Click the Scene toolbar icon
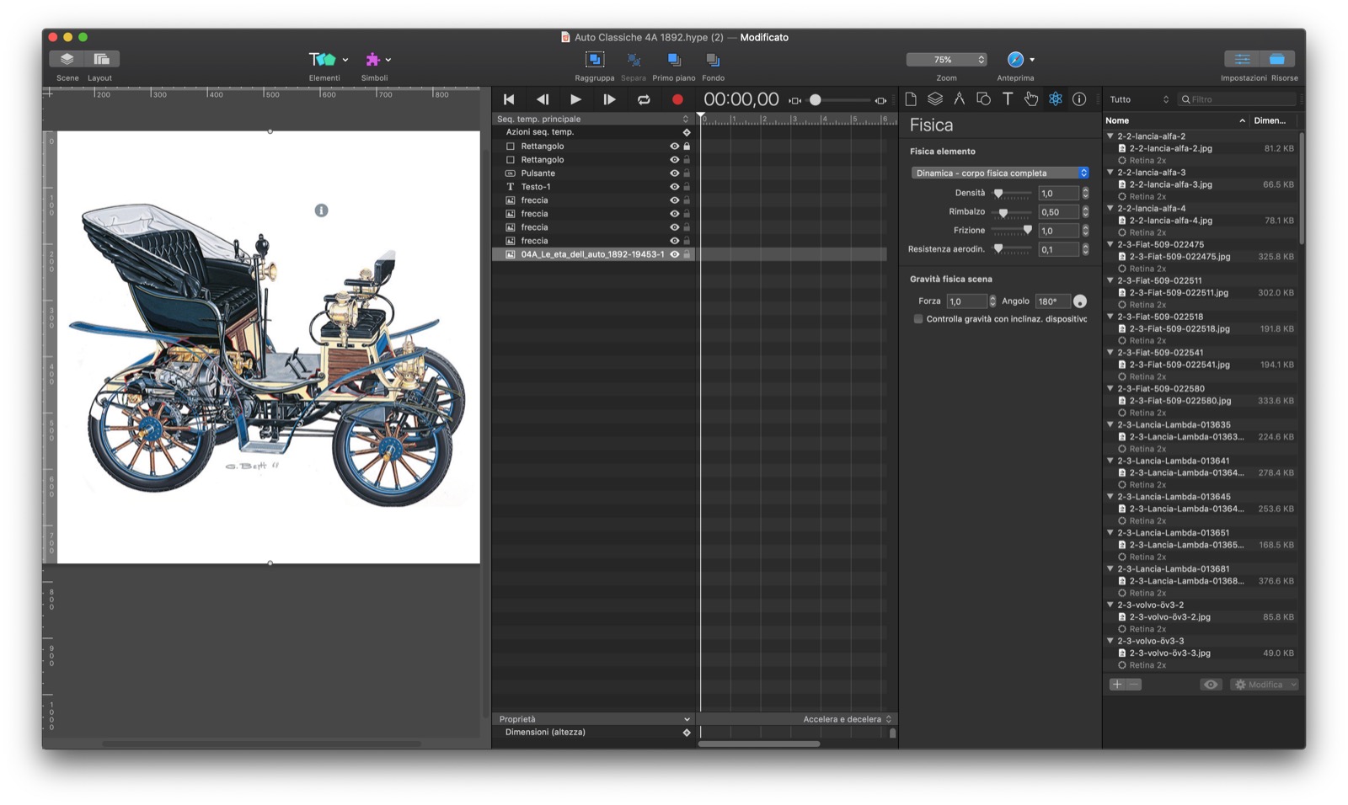 coord(67,59)
